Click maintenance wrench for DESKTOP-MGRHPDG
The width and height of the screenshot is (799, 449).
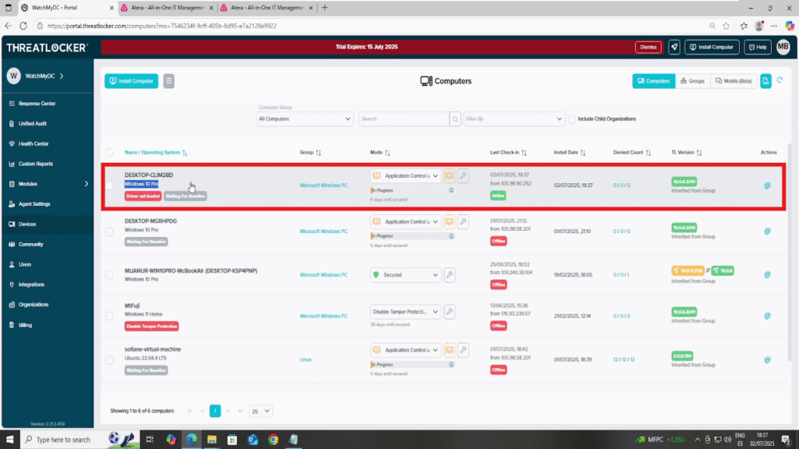point(463,221)
